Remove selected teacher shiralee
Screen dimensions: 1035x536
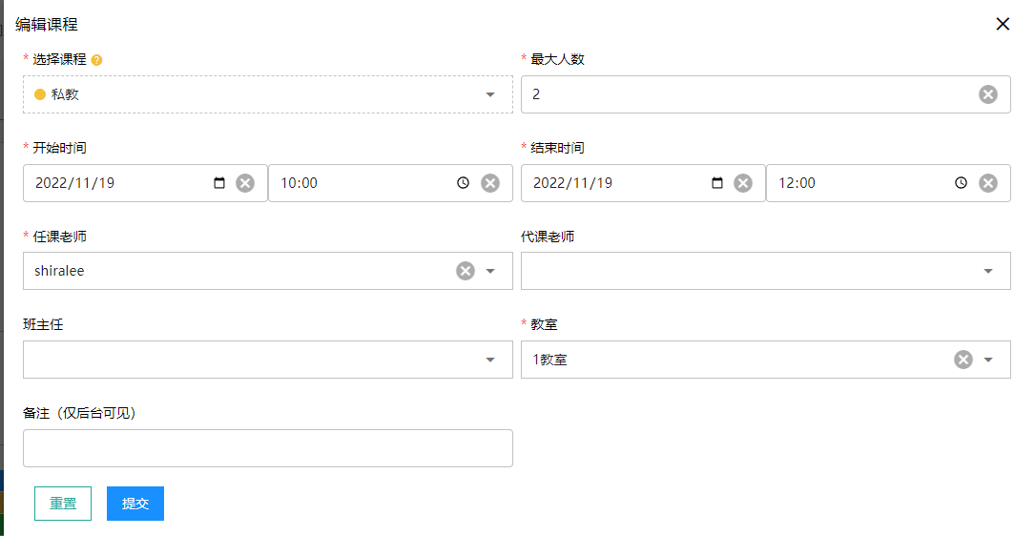pyautogui.click(x=466, y=271)
